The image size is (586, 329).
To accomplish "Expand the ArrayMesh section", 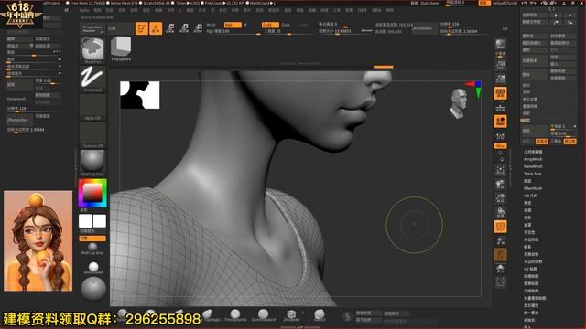I will pyautogui.click(x=533, y=159).
